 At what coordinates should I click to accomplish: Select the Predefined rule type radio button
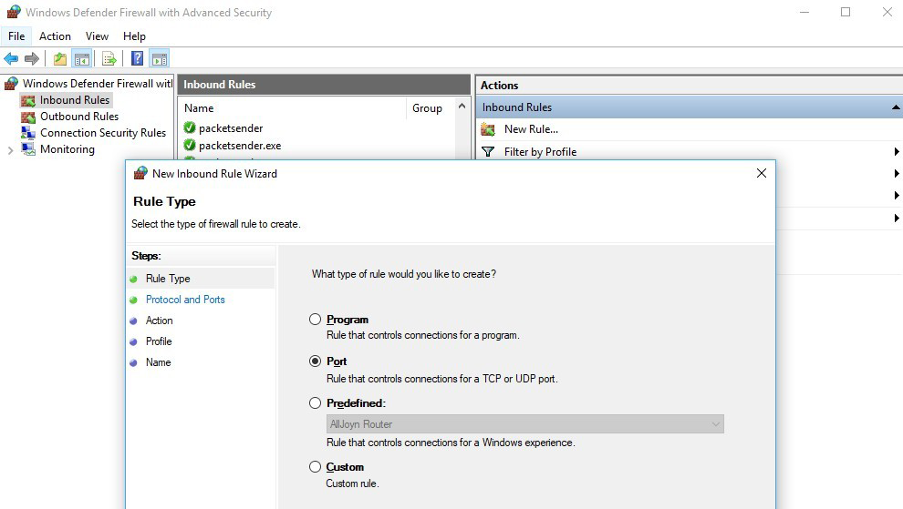(315, 403)
